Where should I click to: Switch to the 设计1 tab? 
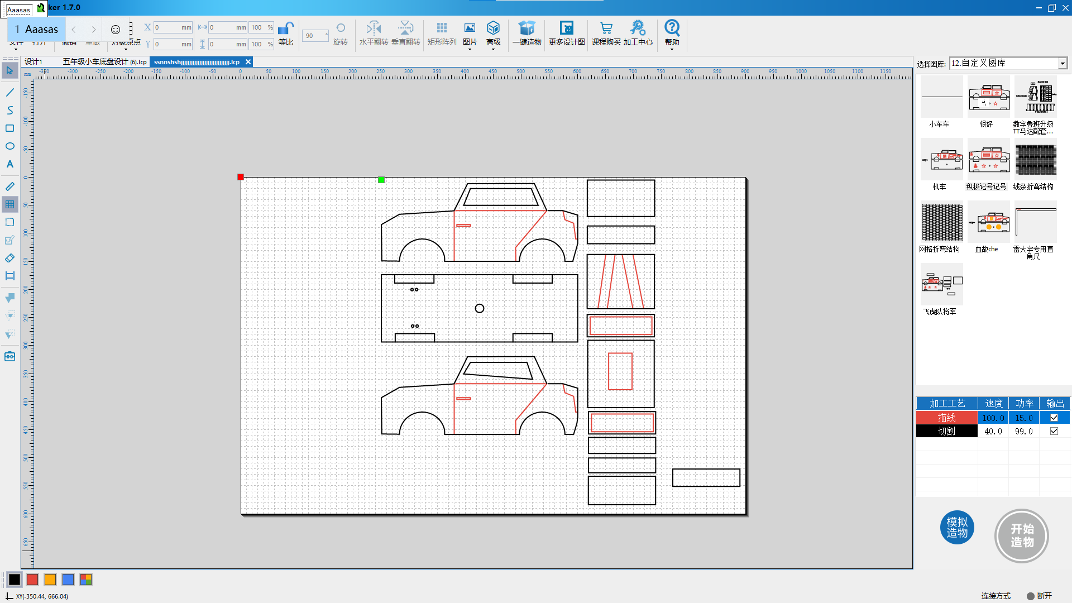click(x=33, y=62)
